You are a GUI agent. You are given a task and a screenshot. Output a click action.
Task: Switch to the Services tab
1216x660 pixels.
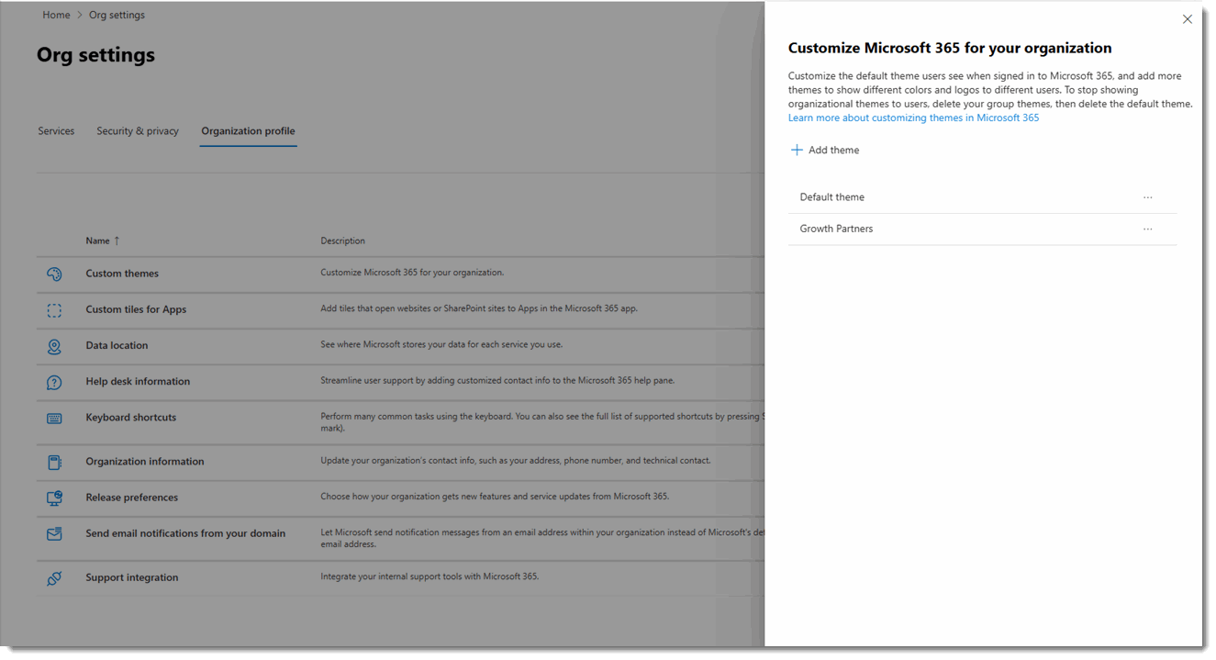coord(56,131)
